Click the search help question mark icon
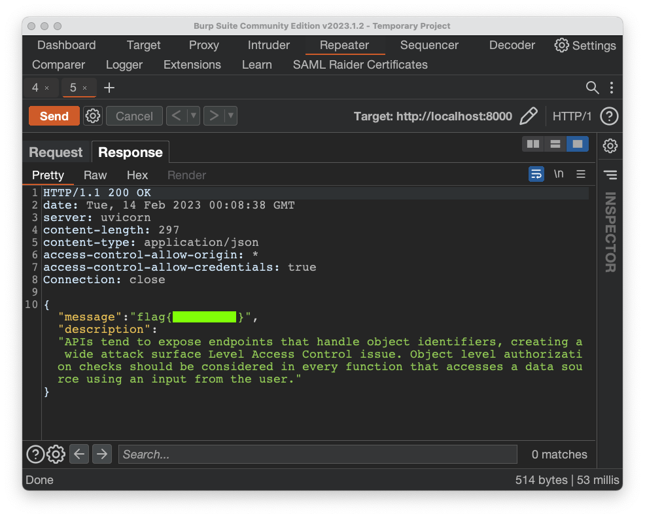 tap(35, 454)
